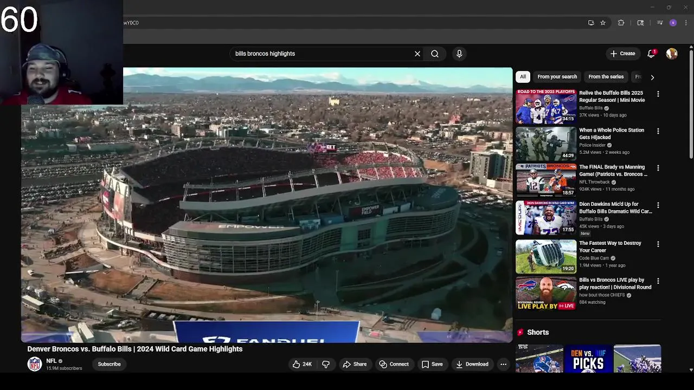
Task: Open more actions ellipsis below the video
Action: point(503,364)
